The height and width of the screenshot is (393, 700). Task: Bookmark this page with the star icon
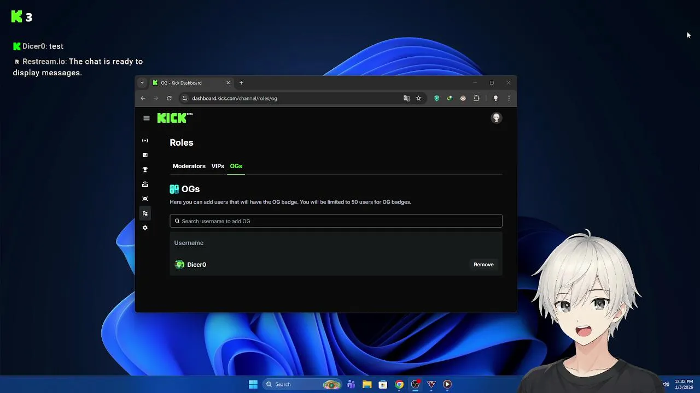click(418, 98)
